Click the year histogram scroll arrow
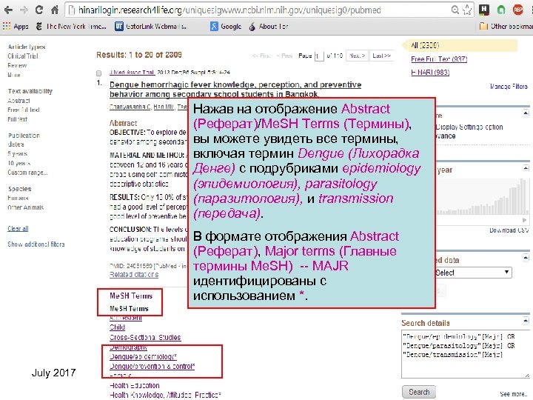Image resolution: width=533 pixels, height=400 pixels. [525, 220]
